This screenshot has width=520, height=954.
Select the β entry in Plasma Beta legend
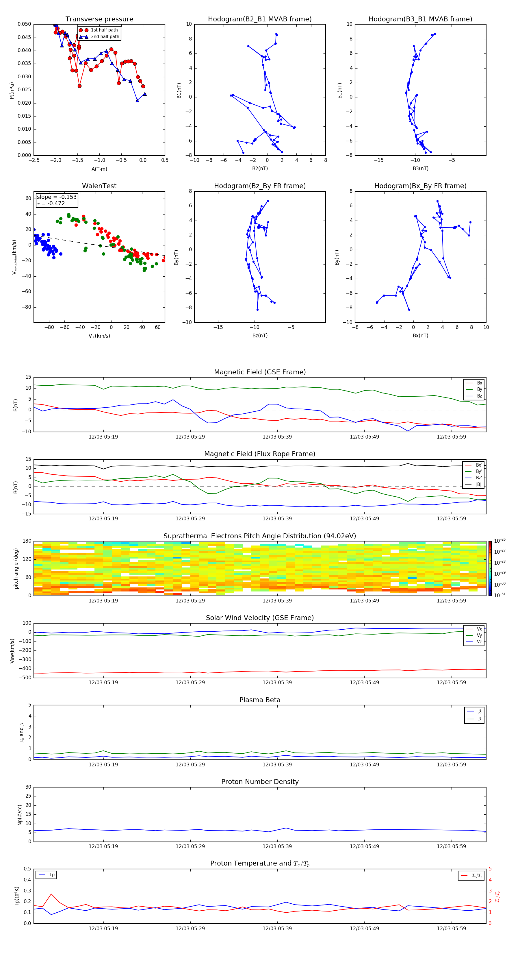coord(474,719)
